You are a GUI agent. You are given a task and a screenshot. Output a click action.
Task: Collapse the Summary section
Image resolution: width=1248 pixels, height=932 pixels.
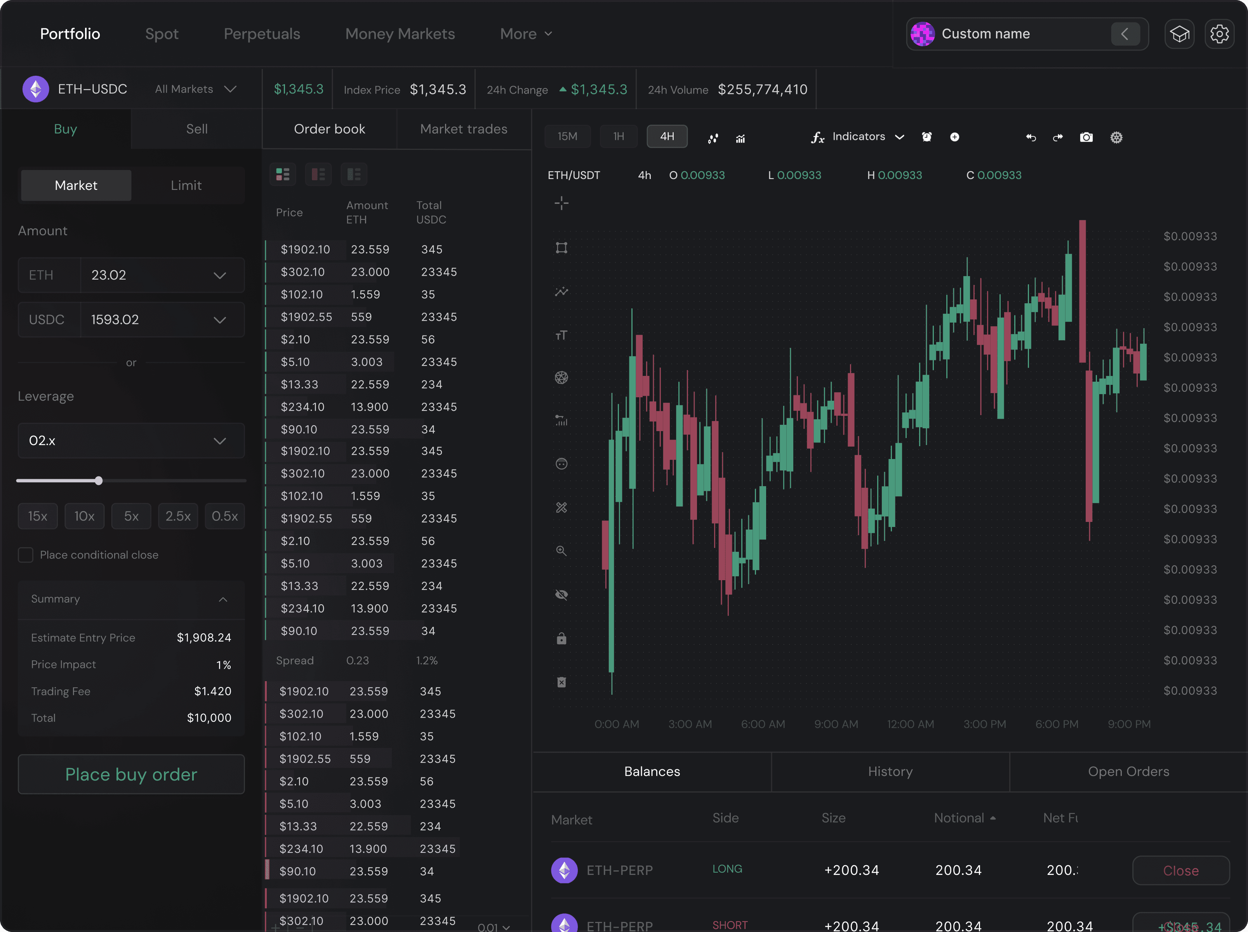coord(223,599)
